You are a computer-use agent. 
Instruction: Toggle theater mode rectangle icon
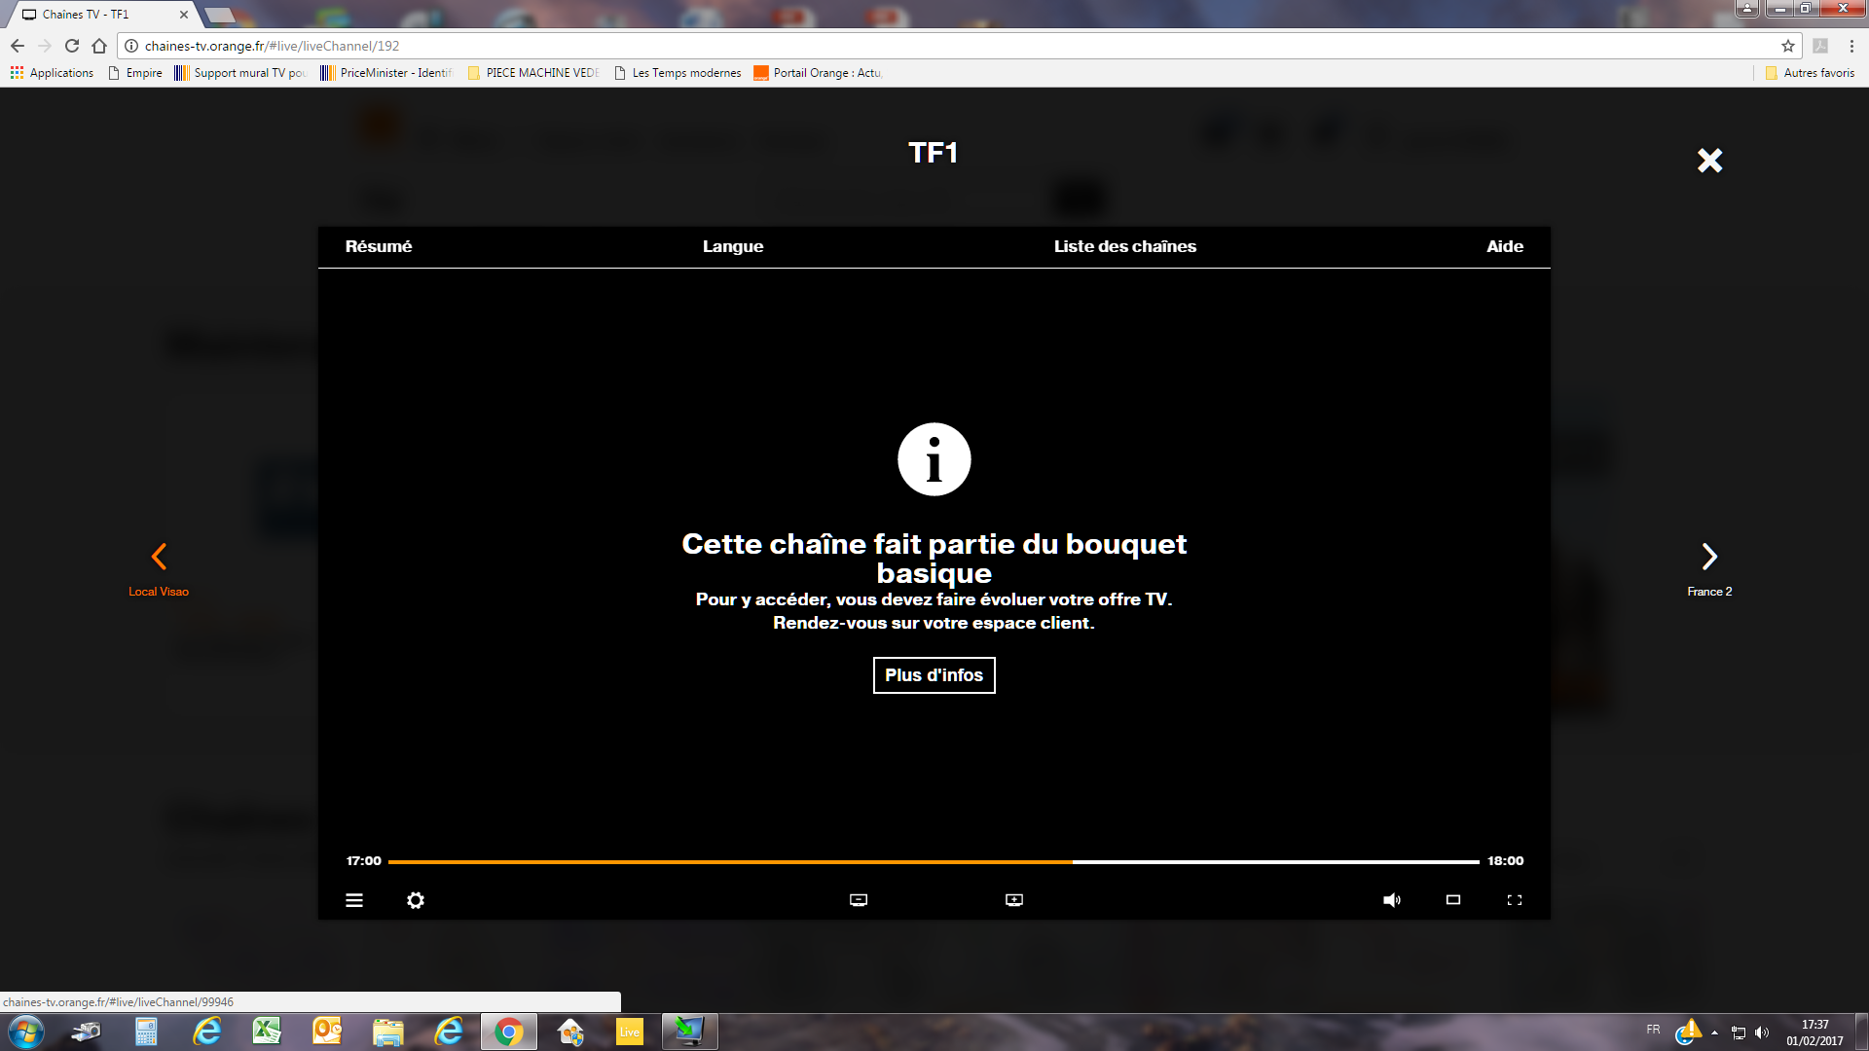pos(1452,900)
